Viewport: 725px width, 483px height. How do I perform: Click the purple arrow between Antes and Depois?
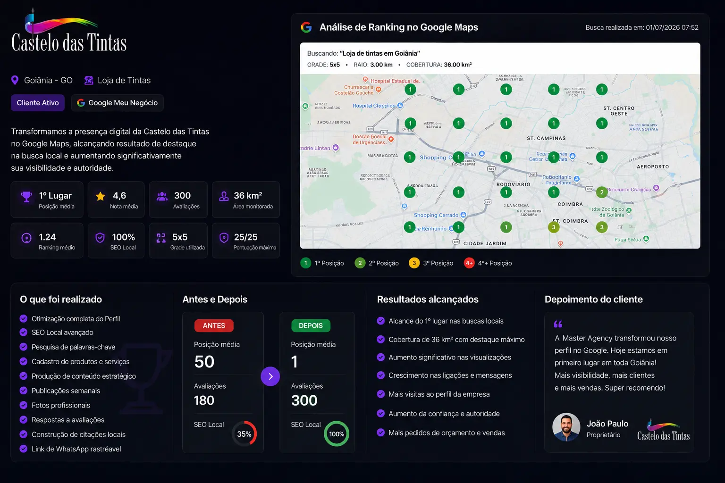(x=270, y=376)
